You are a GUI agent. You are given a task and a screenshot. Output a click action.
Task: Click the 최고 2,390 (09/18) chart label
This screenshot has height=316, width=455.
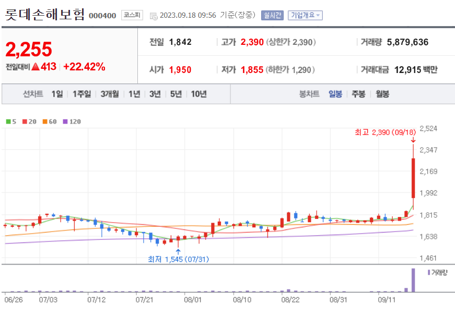pos(385,132)
